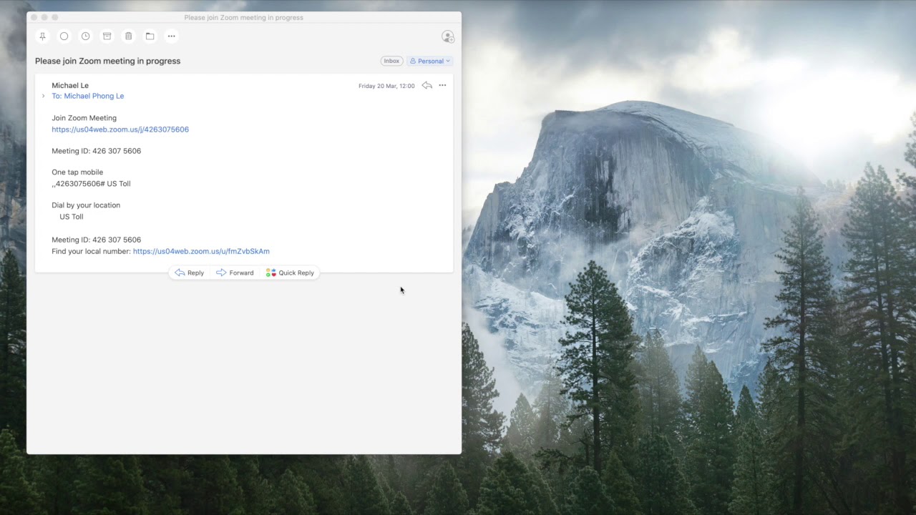Click the first Meeting ID: 426 307 5606 line
The height and width of the screenshot is (515, 916).
[x=96, y=151]
